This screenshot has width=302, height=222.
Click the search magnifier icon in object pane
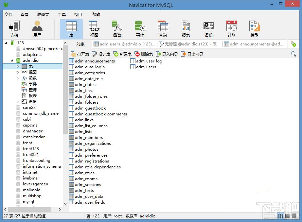pos(293,54)
